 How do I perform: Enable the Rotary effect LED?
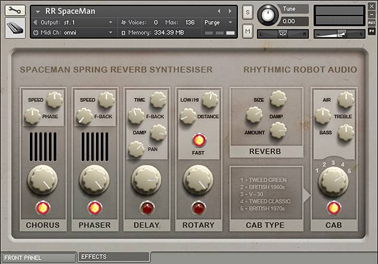click(x=199, y=208)
